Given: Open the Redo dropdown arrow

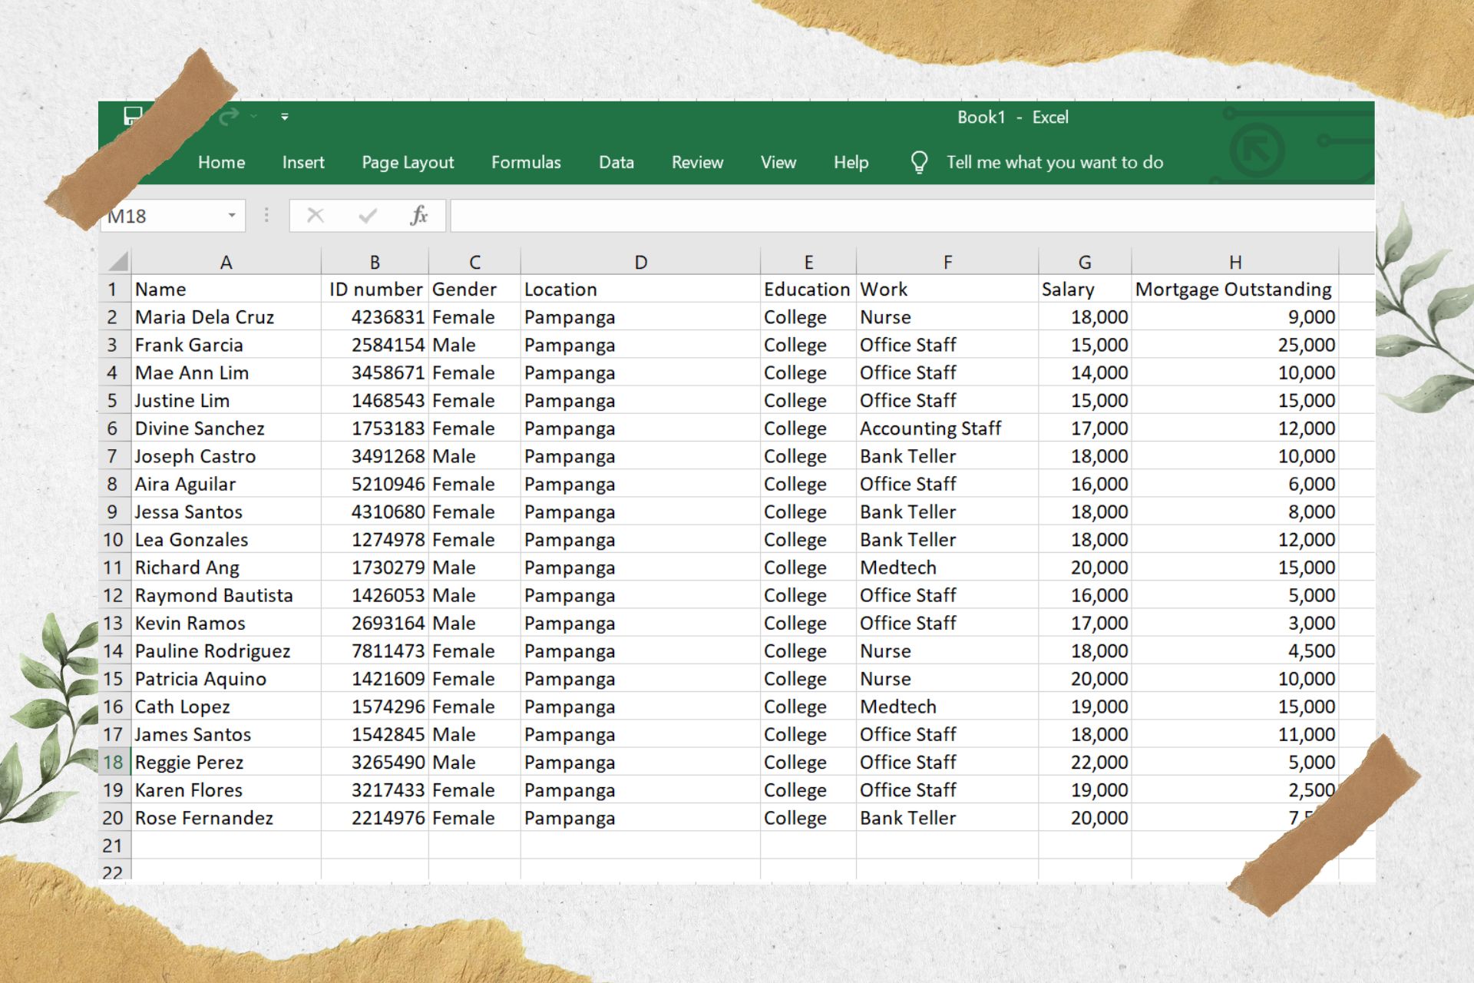Looking at the screenshot, I should click(253, 117).
